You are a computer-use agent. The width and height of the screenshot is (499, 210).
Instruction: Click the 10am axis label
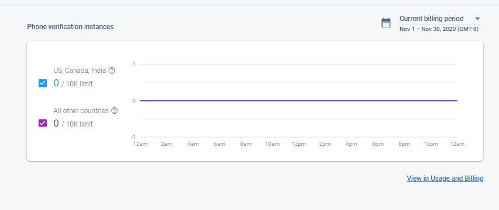point(272,144)
